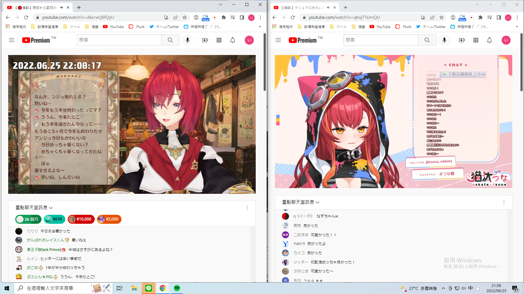Open chat options three-dot menu in left chat
524x294 pixels.
[x=247, y=208]
